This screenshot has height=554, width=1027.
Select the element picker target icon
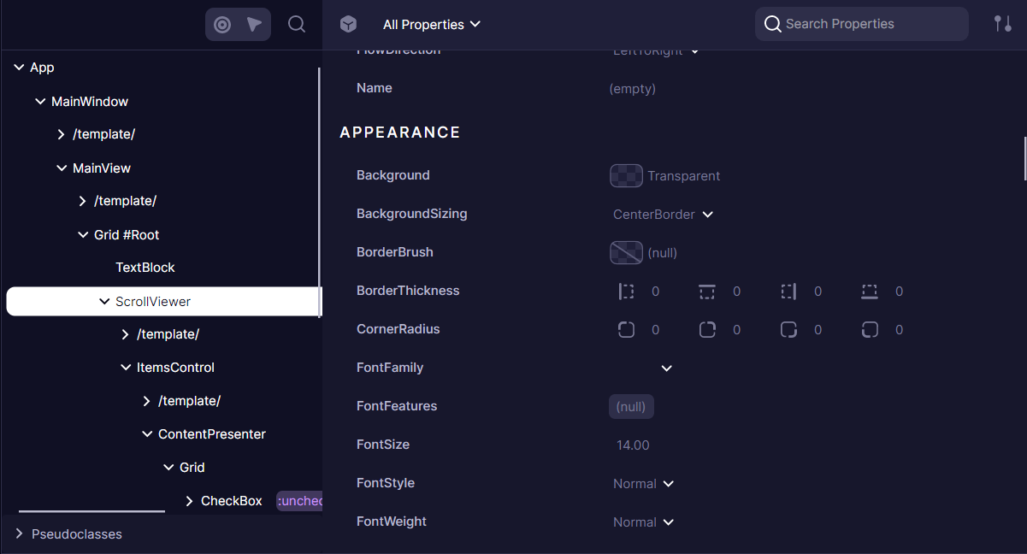pos(223,24)
